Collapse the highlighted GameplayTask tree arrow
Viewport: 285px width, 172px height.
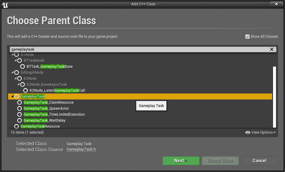pyautogui.click(x=13, y=96)
